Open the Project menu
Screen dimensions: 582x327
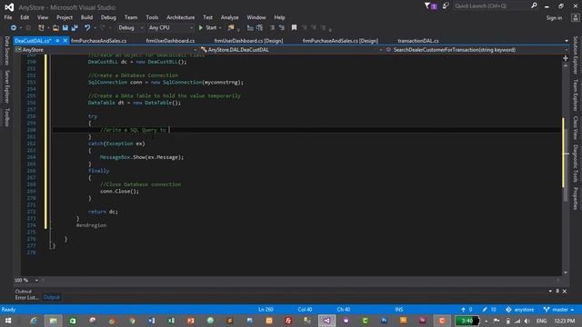pos(65,17)
